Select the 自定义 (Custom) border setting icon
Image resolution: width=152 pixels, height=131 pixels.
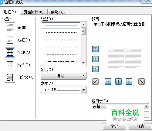[10, 77]
